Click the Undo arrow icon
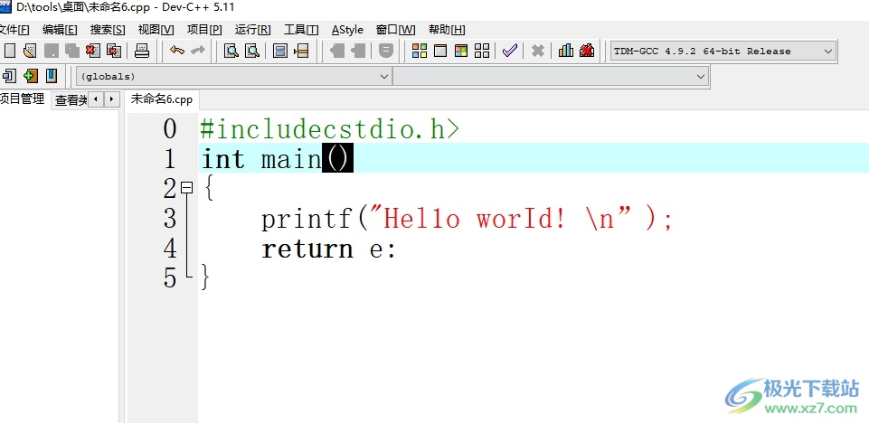869x423 pixels. [x=177, y=51]
